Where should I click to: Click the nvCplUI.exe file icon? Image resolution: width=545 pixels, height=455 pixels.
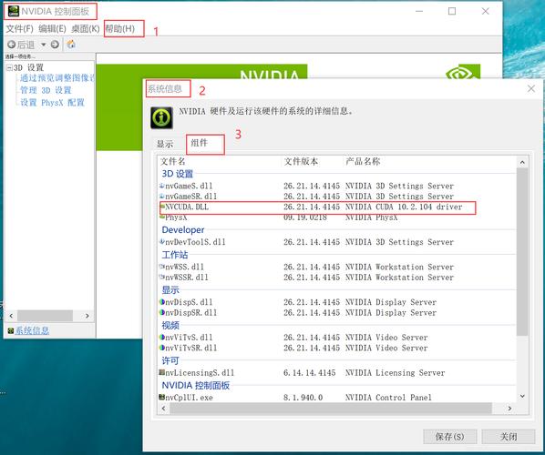[x=161, y=397]
